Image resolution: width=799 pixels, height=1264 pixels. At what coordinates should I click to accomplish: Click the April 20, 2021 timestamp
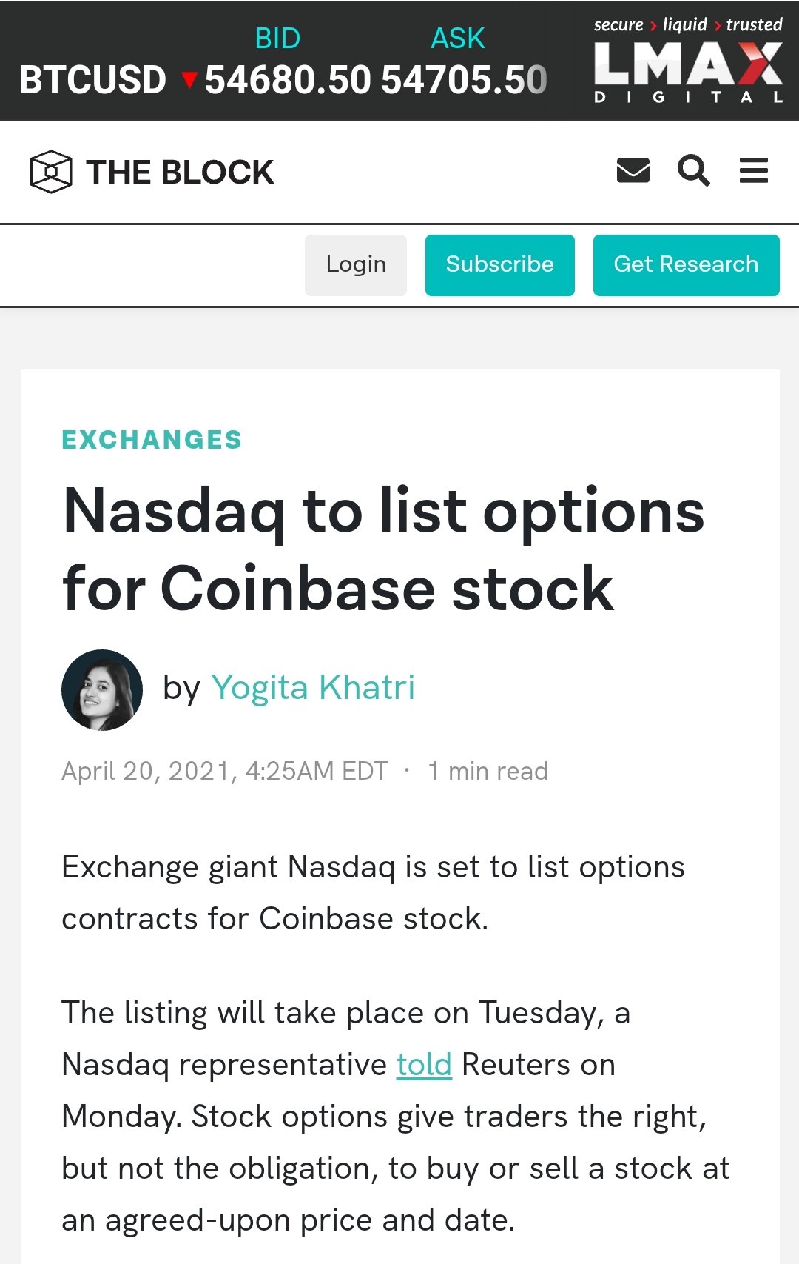[x=225, y=771]
